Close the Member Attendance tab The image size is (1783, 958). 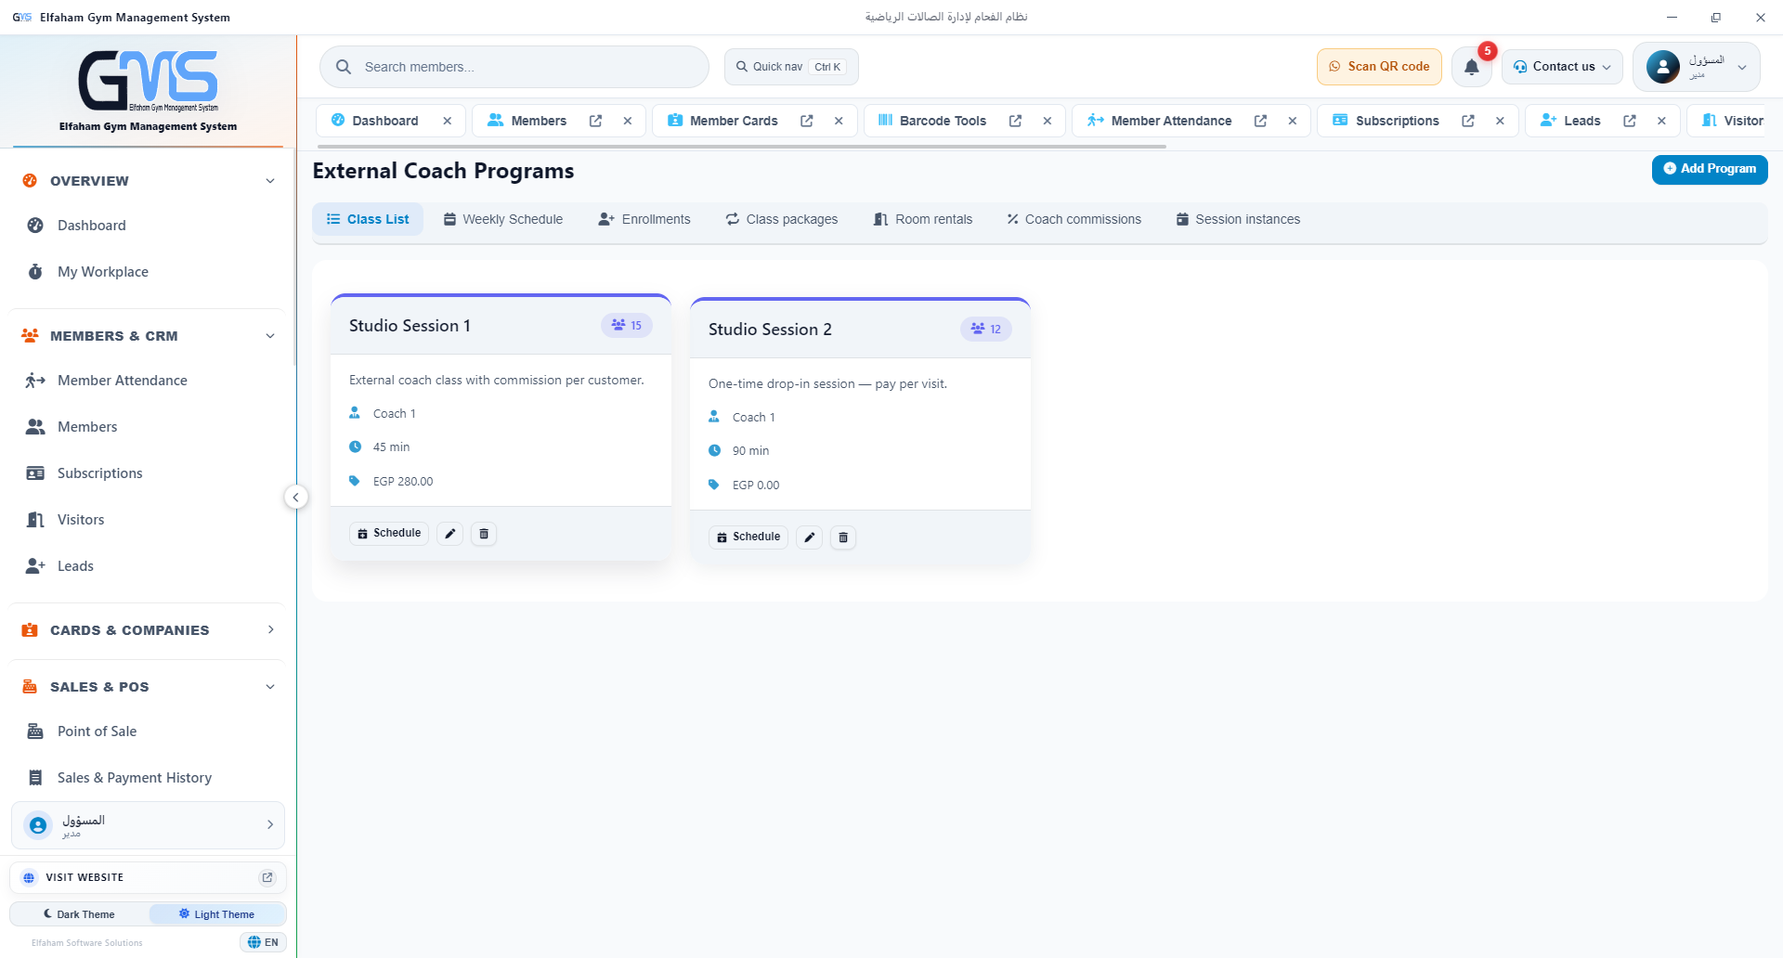pyautogui.click(x=1293, y=121)
